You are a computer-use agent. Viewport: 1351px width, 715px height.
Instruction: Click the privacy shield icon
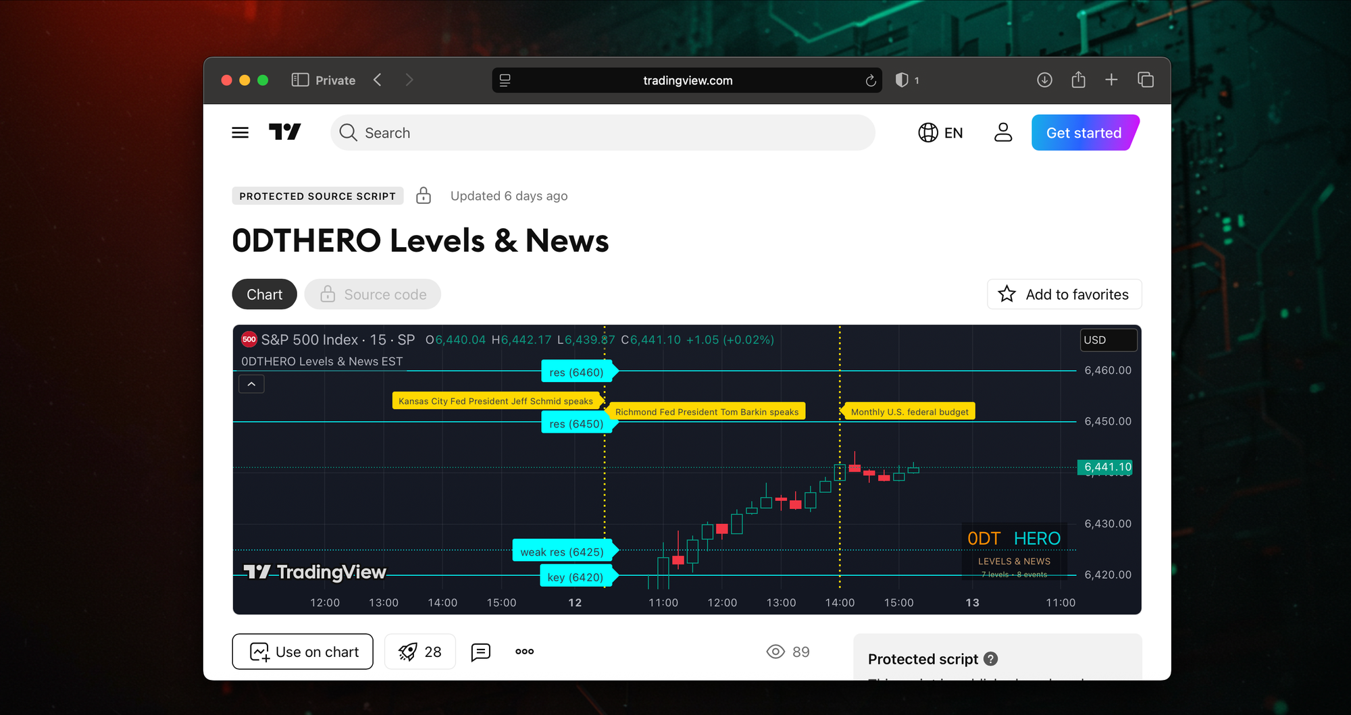click(x=902, y=80)
